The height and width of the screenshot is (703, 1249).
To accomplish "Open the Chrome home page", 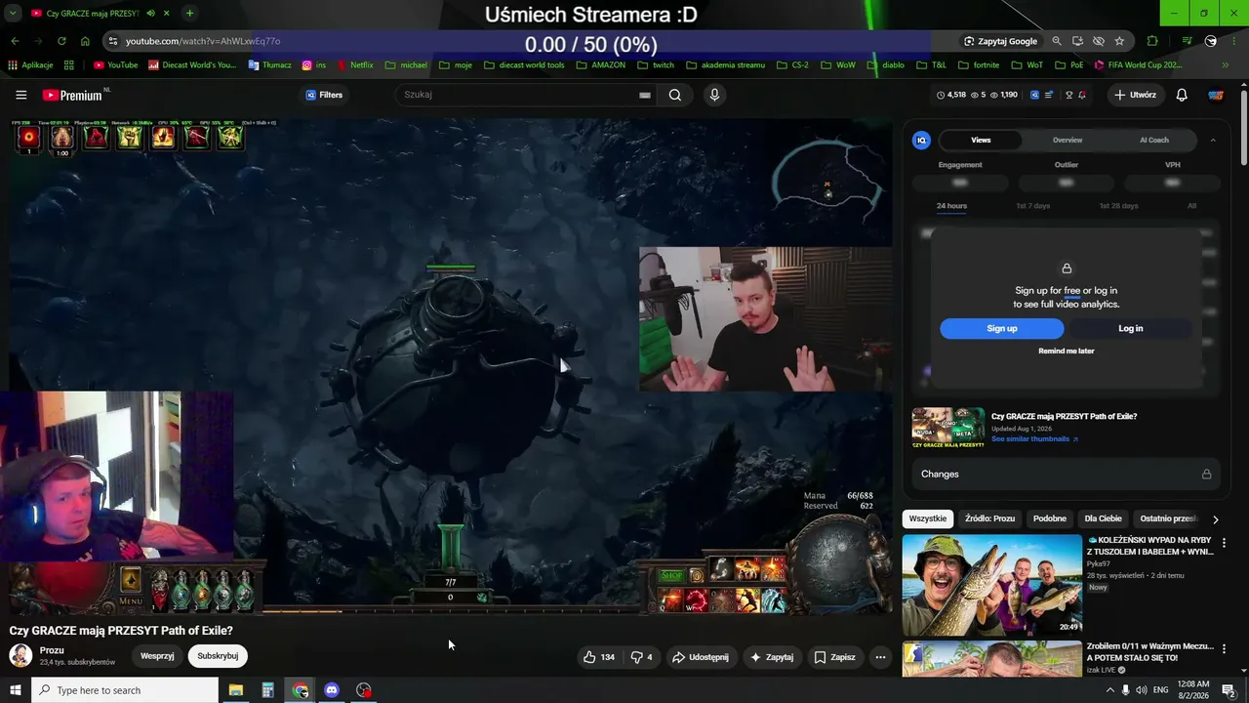I will [x=85, y=41].
